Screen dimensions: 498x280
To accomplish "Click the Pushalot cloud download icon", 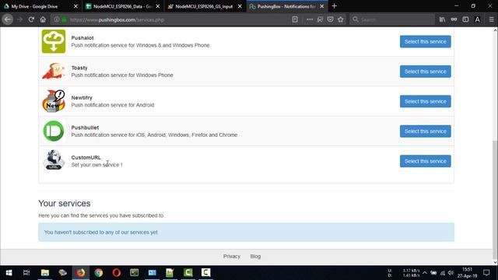I will click(x=54, y=41).
